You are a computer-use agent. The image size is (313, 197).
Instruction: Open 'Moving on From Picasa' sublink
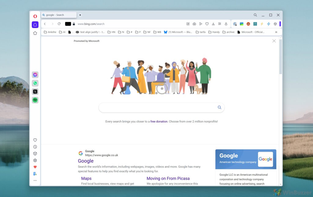coord(168,178)
